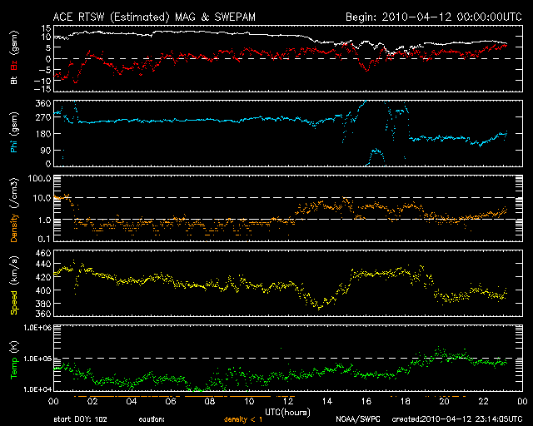Click the '18' hour label on time axis

(x=406, y=402)
